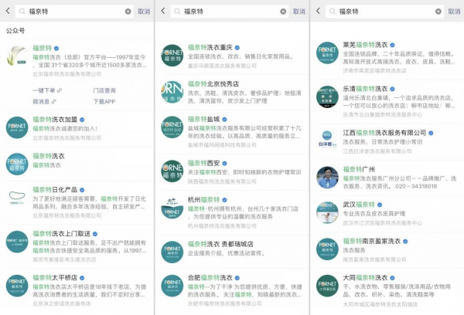
Task: Open 门店查询 link
Action: pos(104,90)
